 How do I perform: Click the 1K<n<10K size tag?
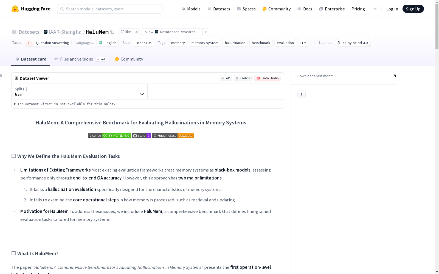point(143,43)
